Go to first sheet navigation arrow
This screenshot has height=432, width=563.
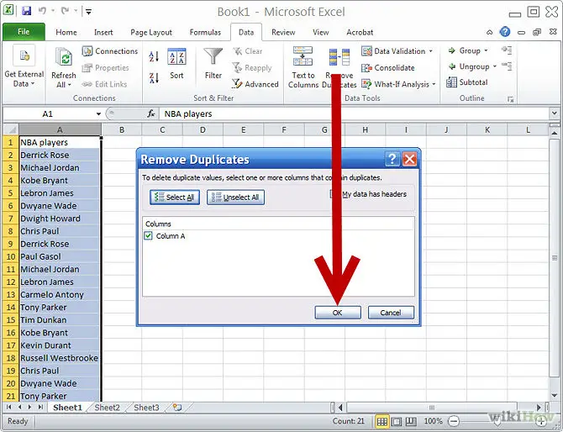(9, 408)
